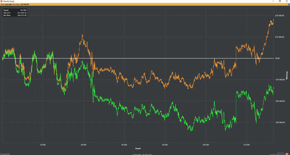Click the -$20 000,00 y-axis label
290x155 pixels.
[x=280, y=101]
